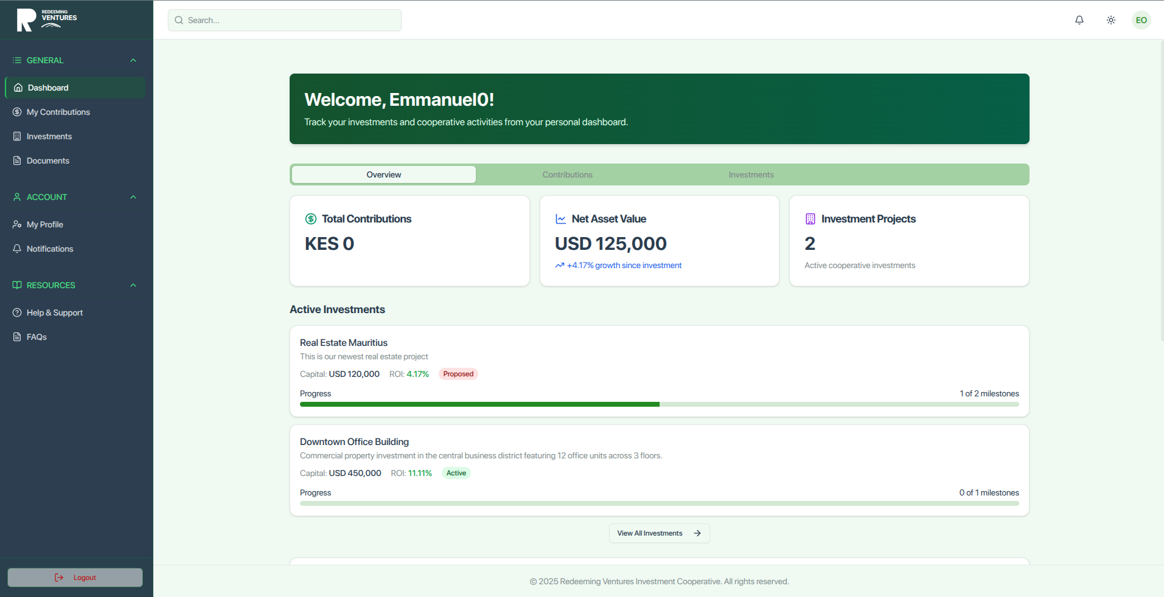This screenshot has width=1164, height=597.
Task: Switch to the Contributions tab
Action: click(x=566, y=174)
